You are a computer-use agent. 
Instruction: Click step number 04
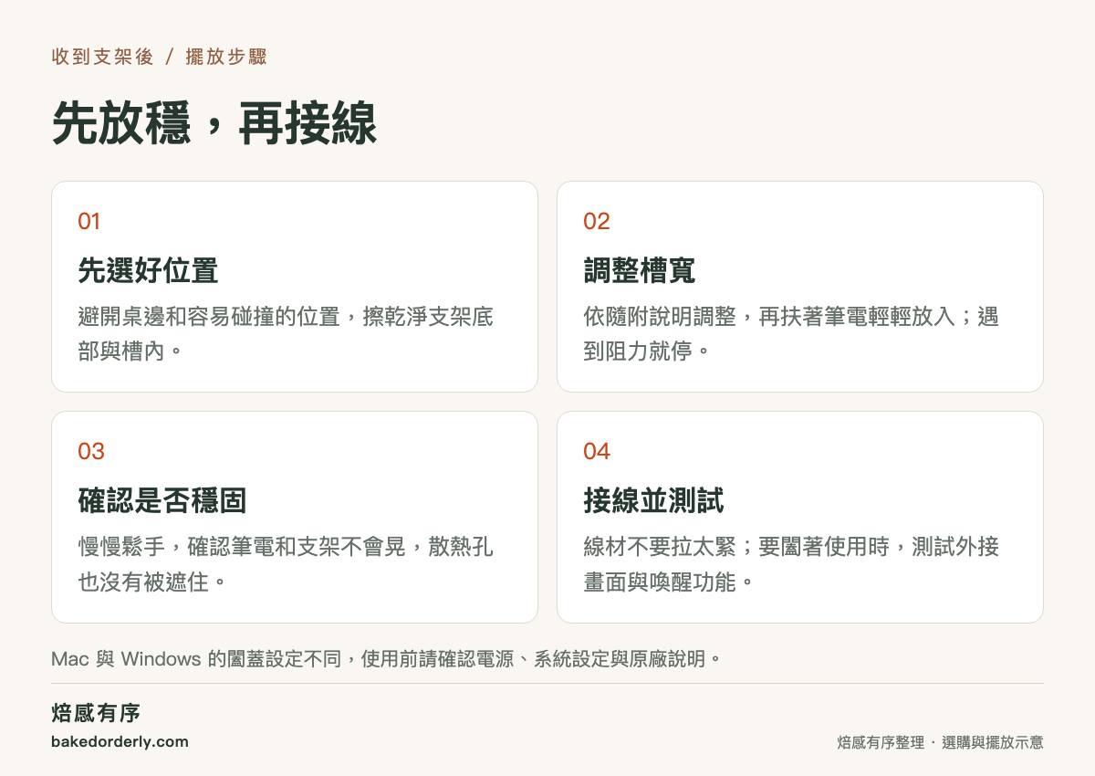tap(597, 451)
